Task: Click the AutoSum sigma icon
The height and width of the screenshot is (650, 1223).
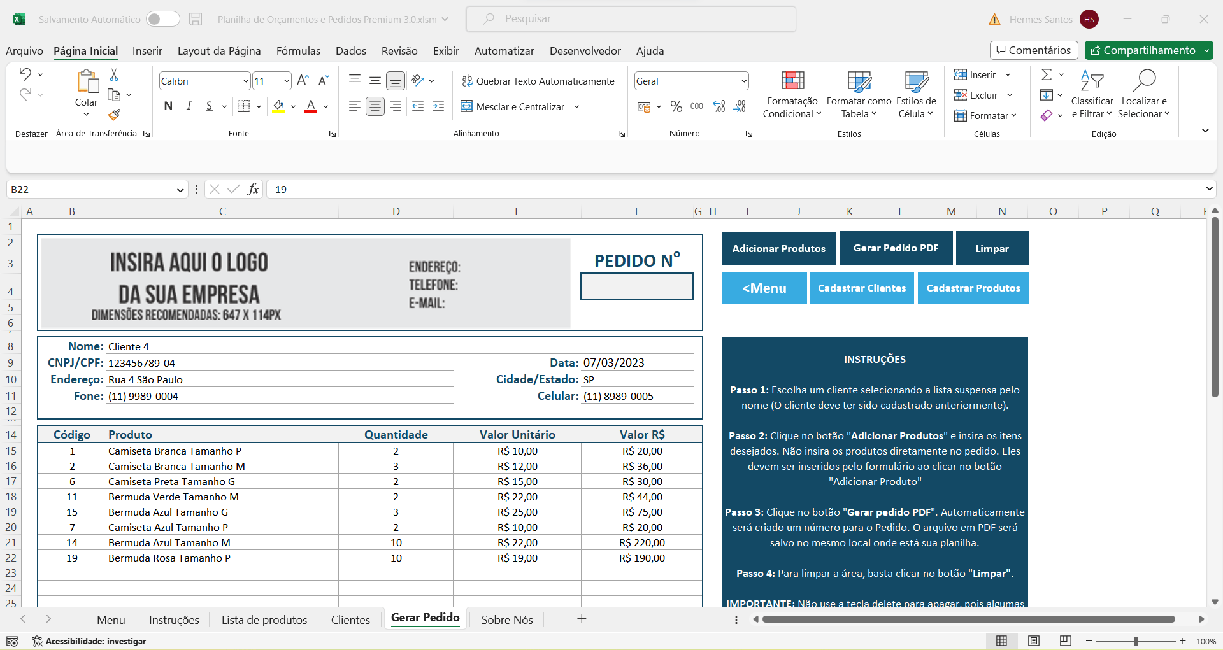Action: coord(1047,75)
